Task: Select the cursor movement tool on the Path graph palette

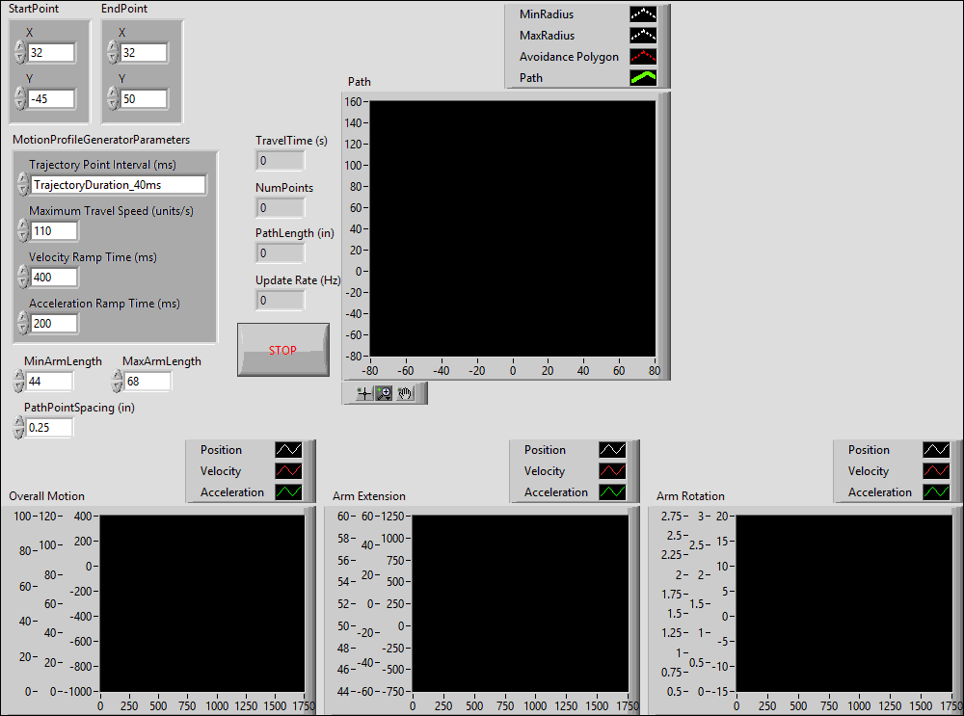Action: pyautogui.click(x=362, y=392)
